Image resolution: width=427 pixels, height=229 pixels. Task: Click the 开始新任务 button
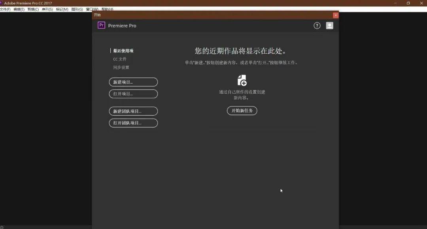coord(242,111)
